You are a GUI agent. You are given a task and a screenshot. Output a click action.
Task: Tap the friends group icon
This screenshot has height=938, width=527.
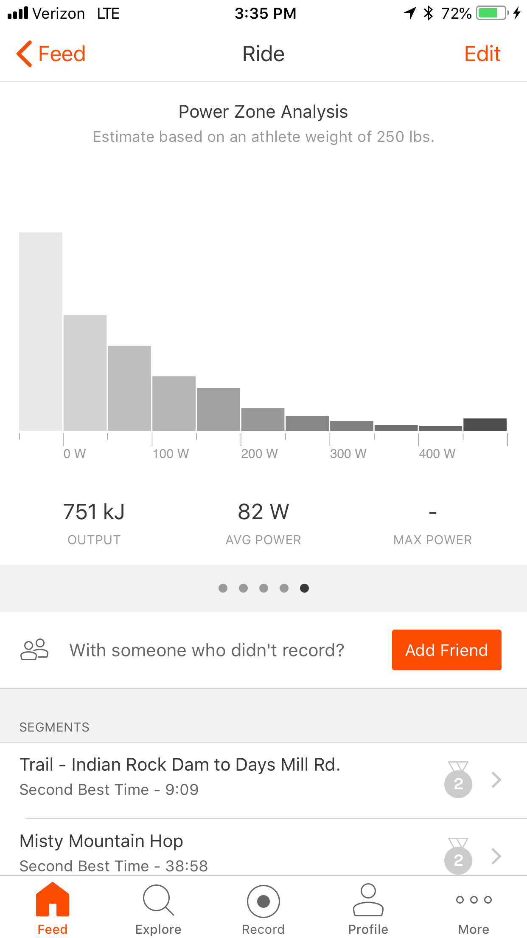[34, 650]
